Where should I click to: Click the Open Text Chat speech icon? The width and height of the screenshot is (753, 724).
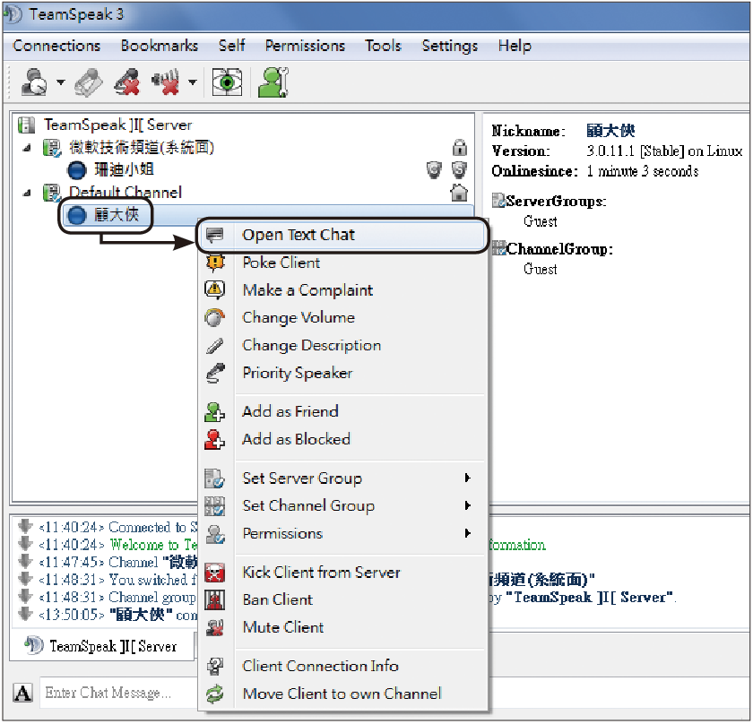click(x=214, y=235)
